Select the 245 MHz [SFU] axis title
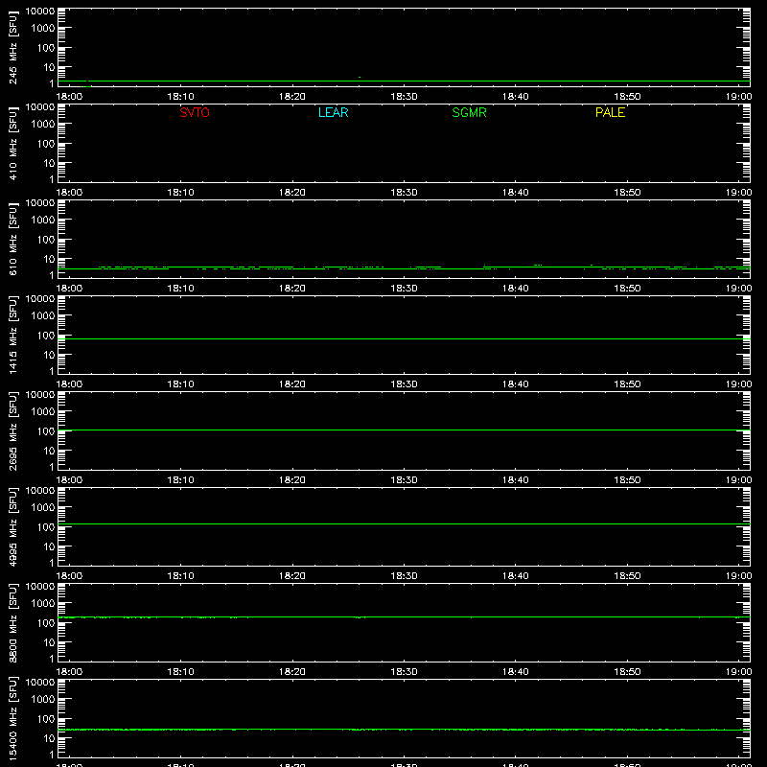 (x=13, y=48)
